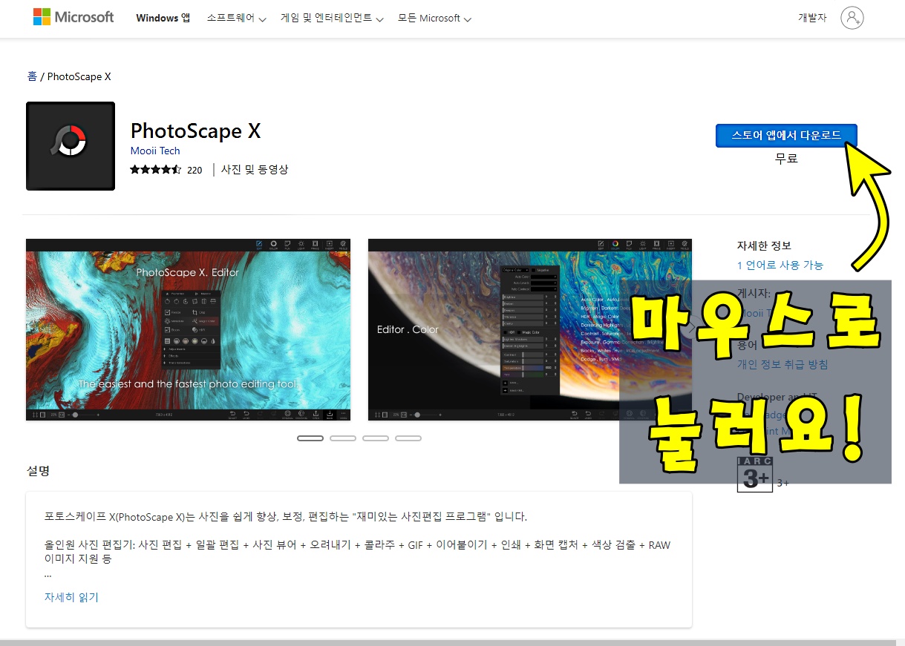The height and width of the screenshot is (646, 905).
Task: Open the Editor Color screenshot
Action: [529, 329]
